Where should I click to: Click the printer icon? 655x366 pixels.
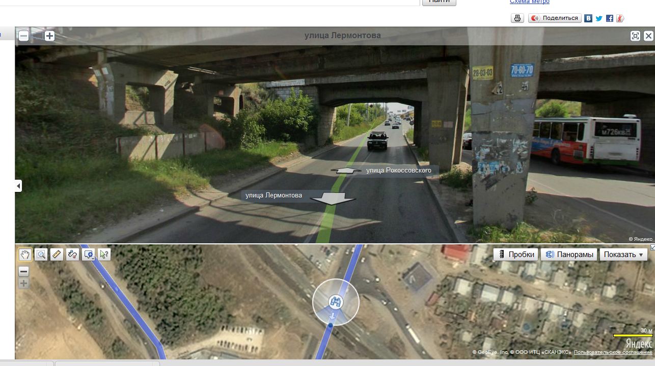click(x=517, y=18)
